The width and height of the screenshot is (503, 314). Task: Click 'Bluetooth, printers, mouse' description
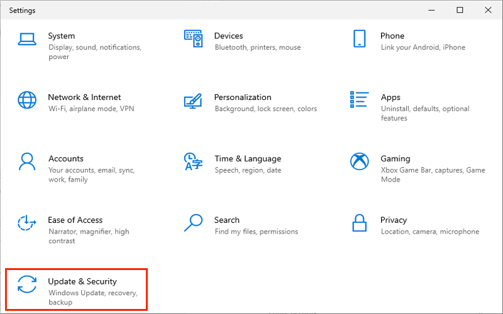258,48
